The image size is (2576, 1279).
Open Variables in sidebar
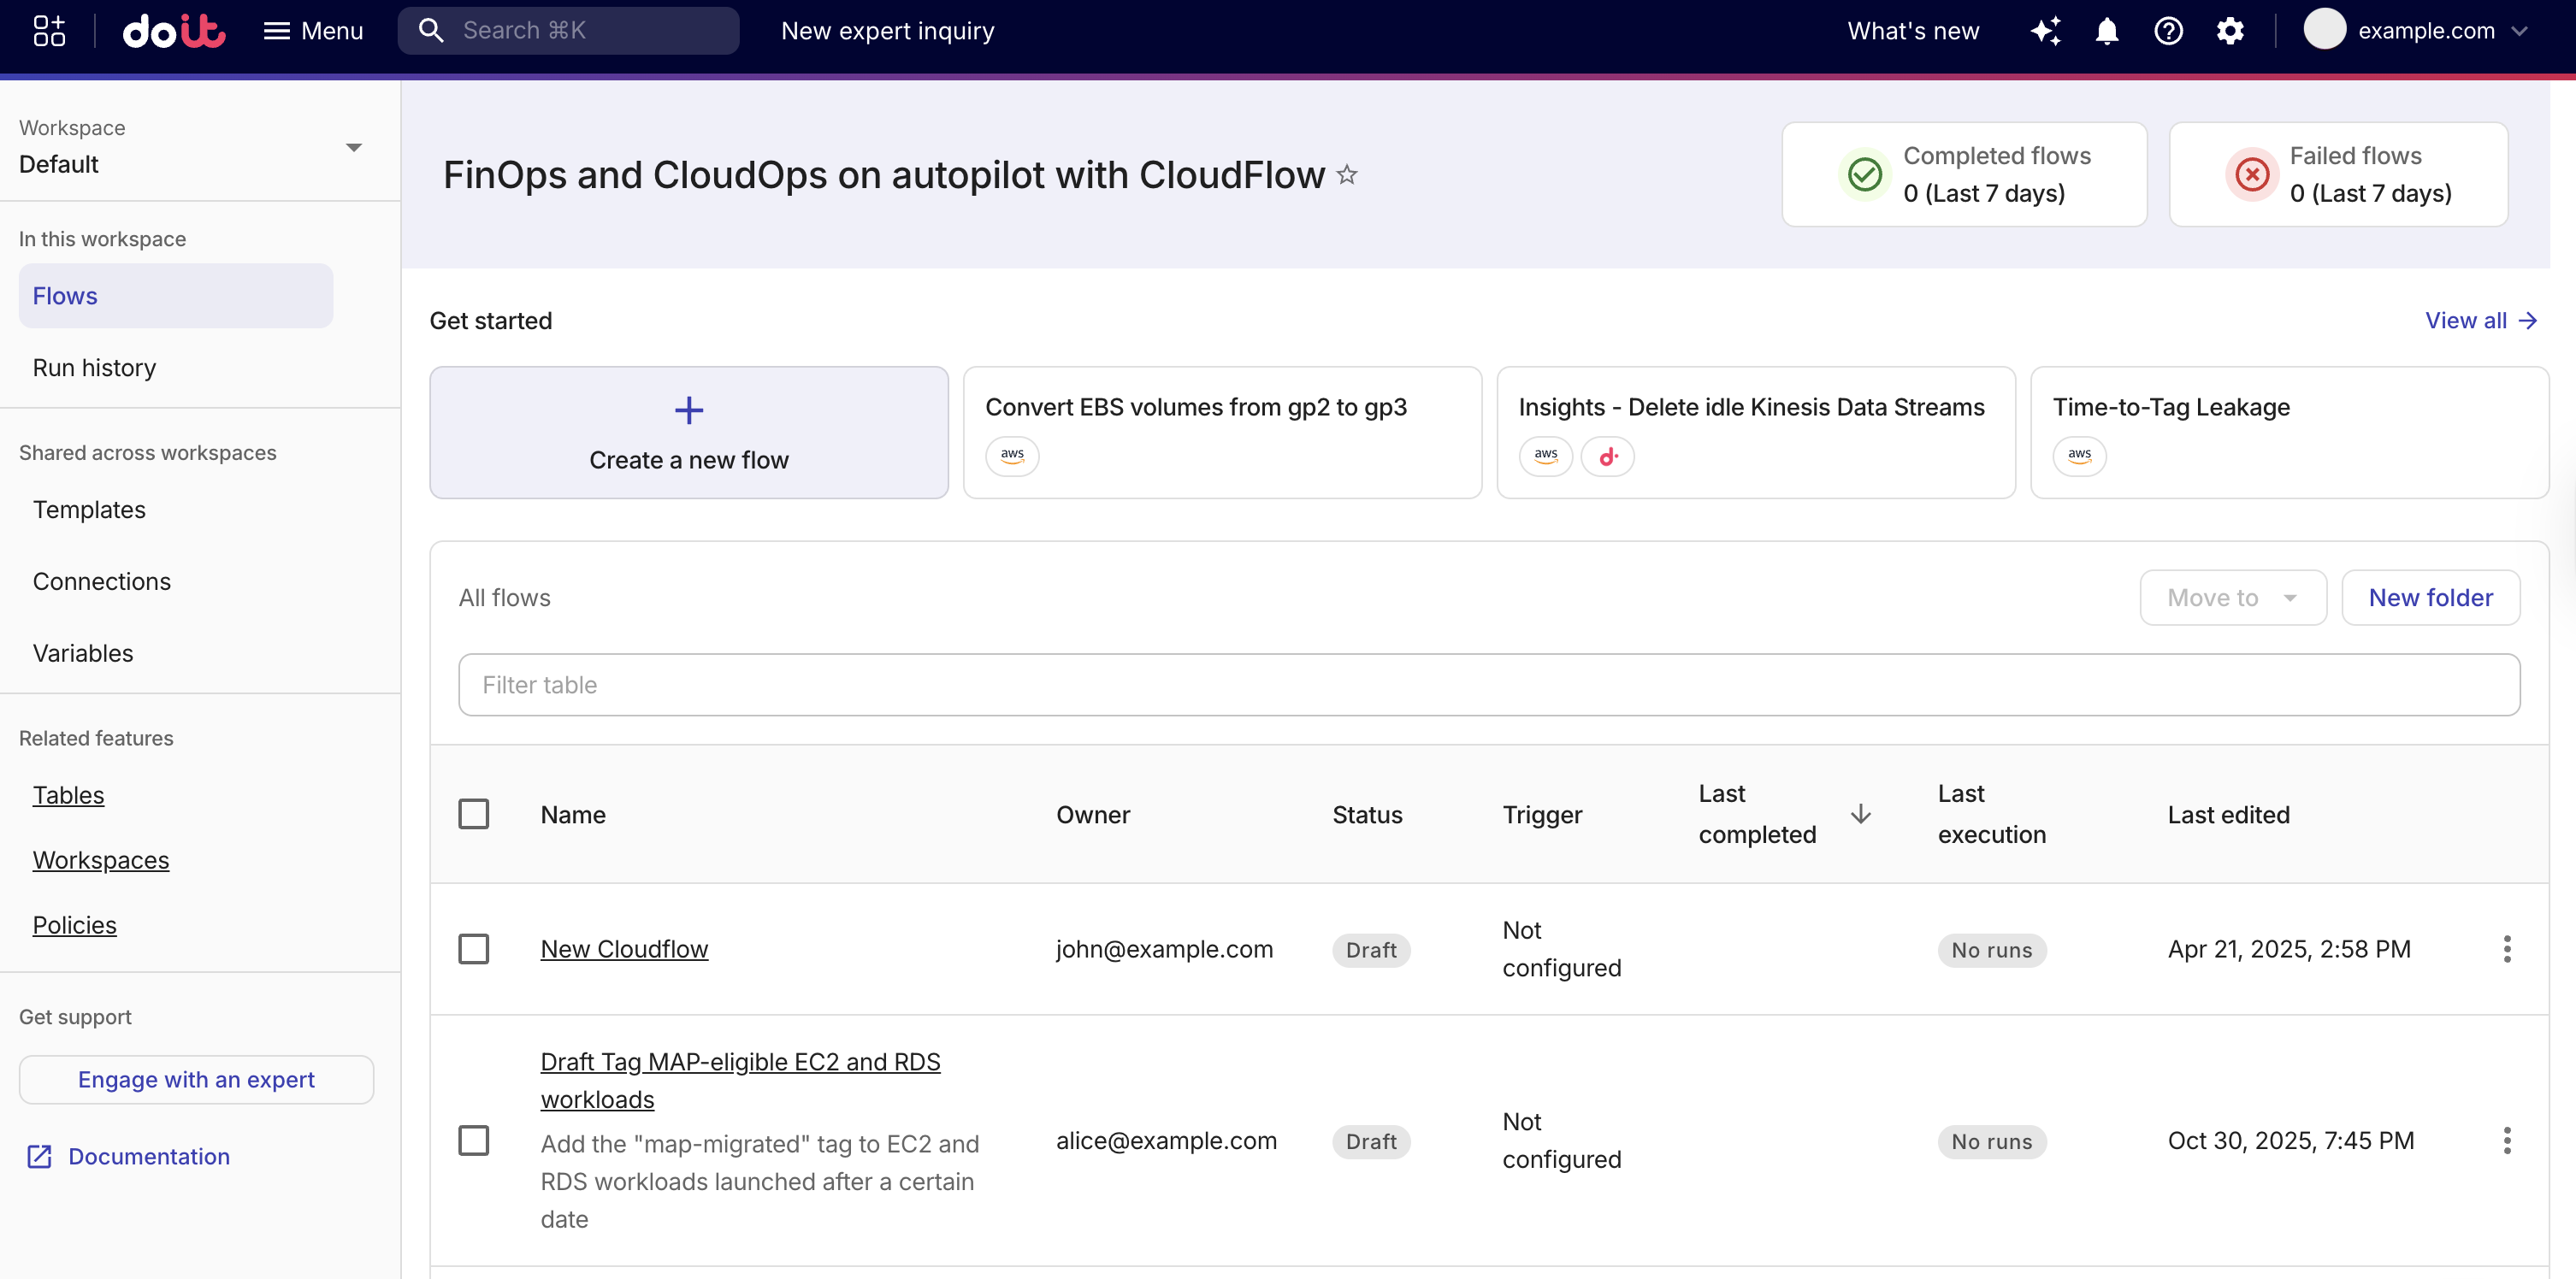tap(83, 654)
